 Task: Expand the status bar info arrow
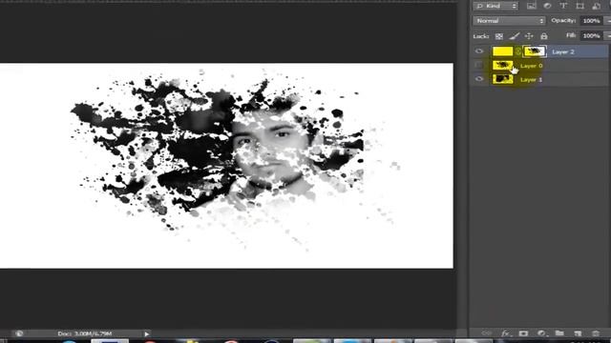[x=146, y=333]
